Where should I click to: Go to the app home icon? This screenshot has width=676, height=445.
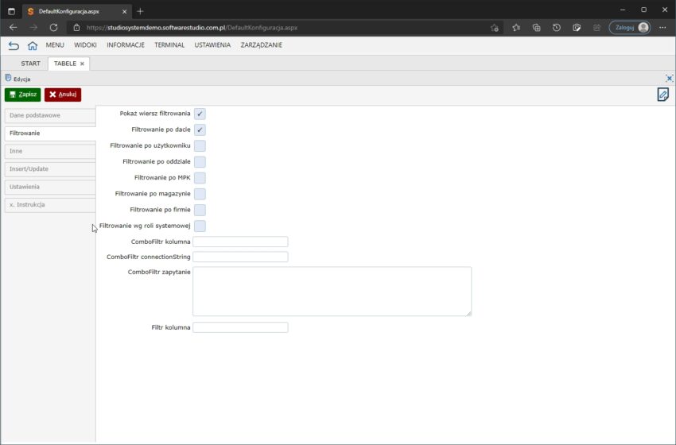pyautogui.click(x=33, y=45)
